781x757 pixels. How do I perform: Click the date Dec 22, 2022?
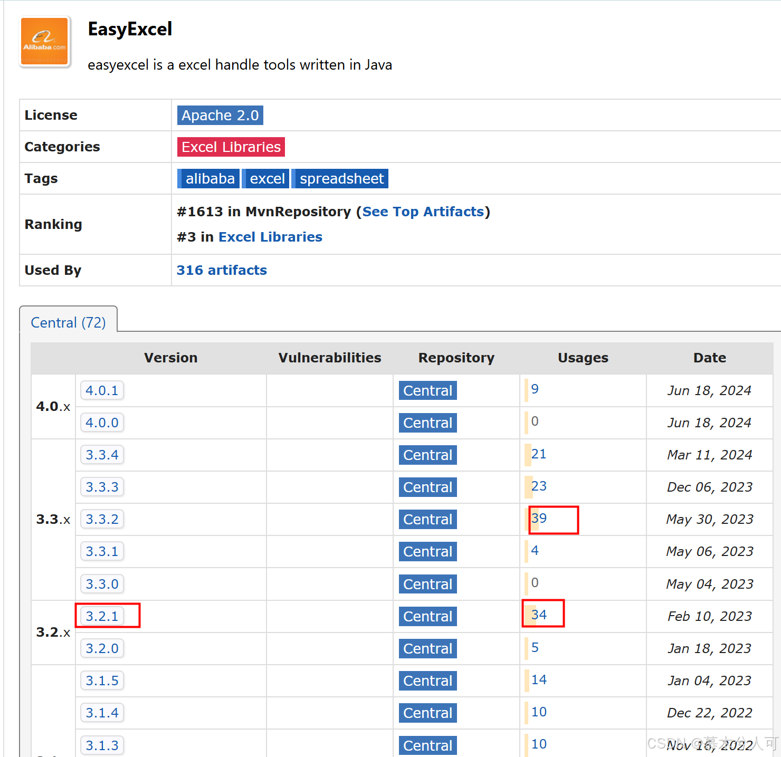point(710,713)
